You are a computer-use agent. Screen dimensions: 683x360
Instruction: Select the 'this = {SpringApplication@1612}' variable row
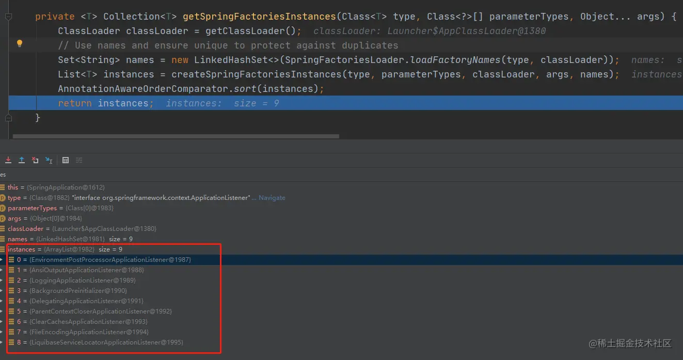341,187
